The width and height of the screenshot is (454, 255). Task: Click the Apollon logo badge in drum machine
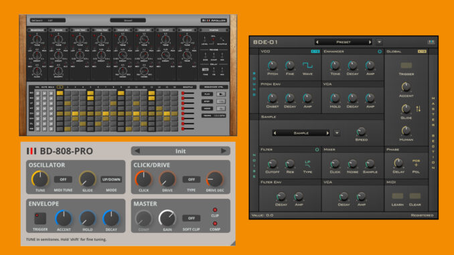214,20
